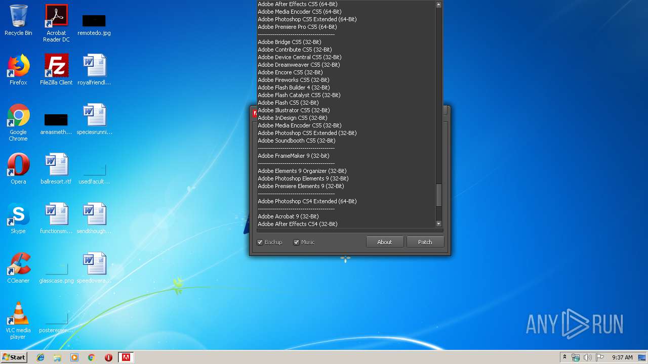The width and height of the screenshot is (648, 364).
Task: Select the speciesrunni... Word document
Action: coord(94,119)
